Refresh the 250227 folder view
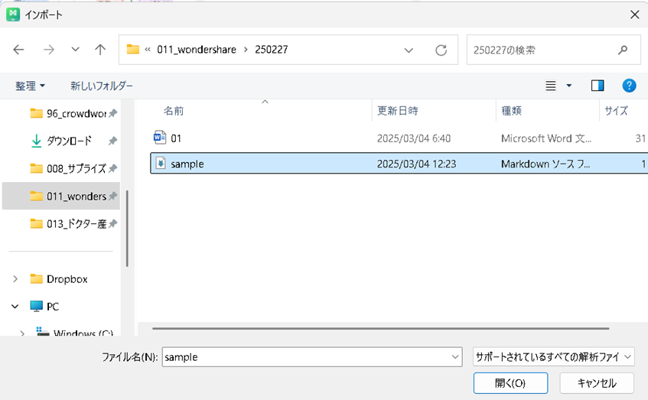 [441, 50]
